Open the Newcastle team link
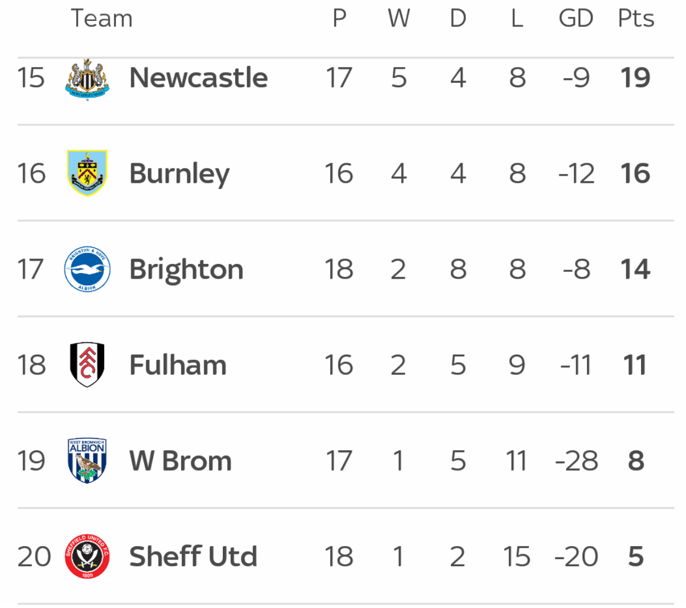Viewport: 686px width, 608px height. [199, 78]
